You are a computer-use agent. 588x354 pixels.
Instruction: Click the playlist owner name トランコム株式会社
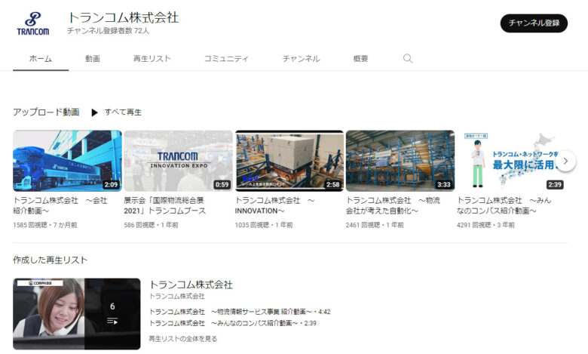[x=177, y=297]
